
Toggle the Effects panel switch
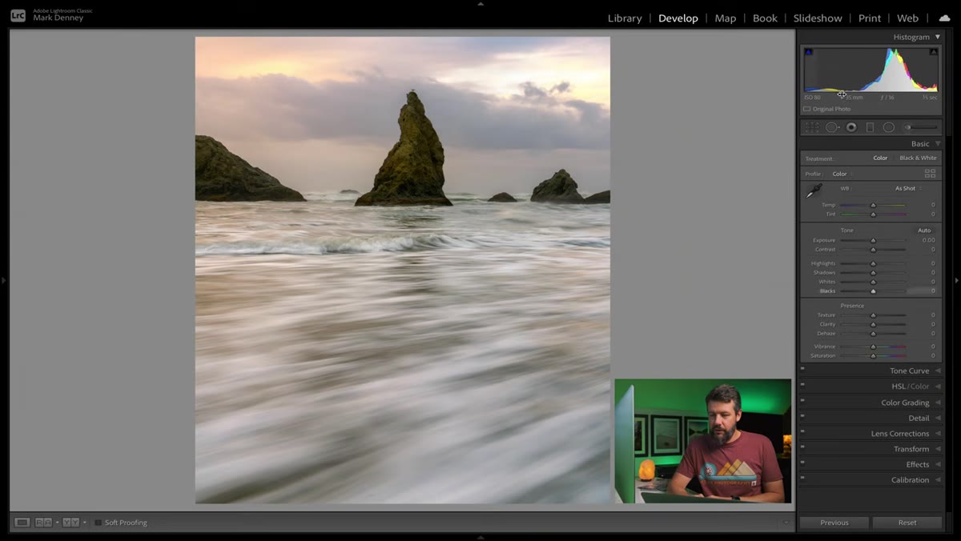pos(802,462)
